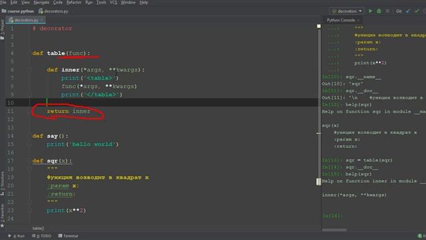The image size is (426, 240).
Task: Click console output "Out[10]: 'sqr'"
Action: tap(343, 84)
